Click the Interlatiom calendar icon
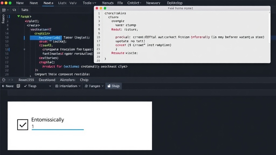The width and height of the screenshot is (276, 155). [57, 86]
